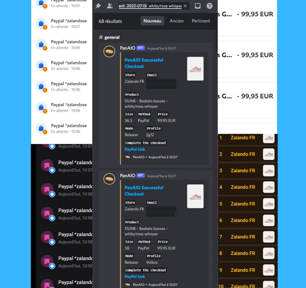306x288 pixels.
Task: Open the # general channel heading
Action: tap(109, 37)
